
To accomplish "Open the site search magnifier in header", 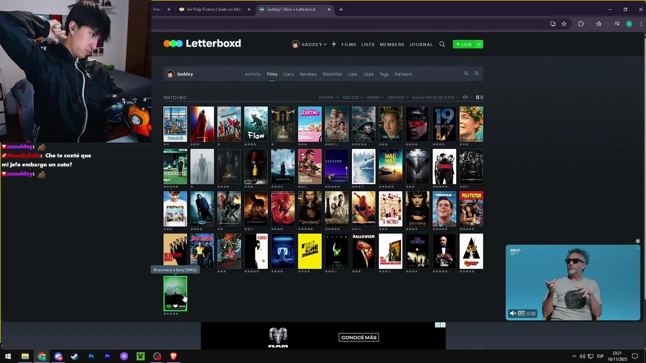I will click(442, 44).
